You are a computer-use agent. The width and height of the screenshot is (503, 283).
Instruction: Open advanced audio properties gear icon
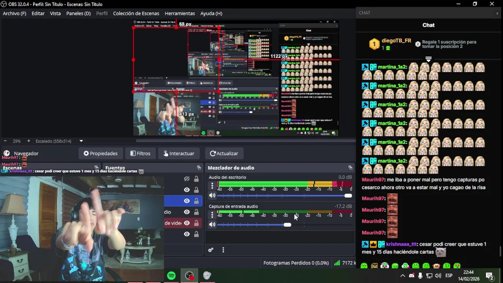point(211,250)
